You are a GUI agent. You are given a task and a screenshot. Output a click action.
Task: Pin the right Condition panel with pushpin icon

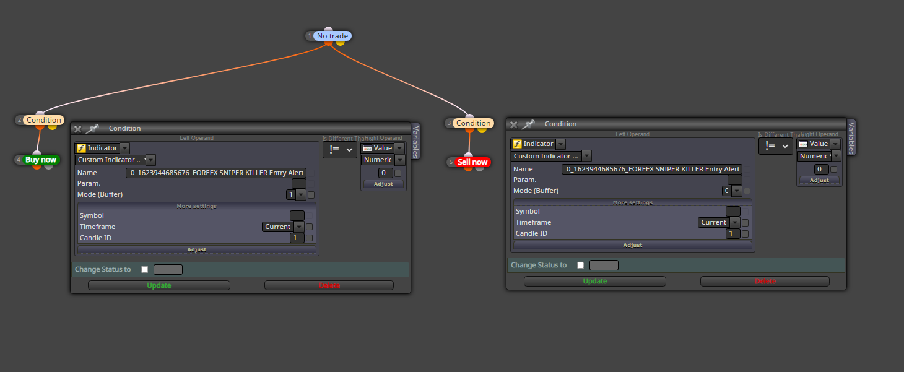coord(528,124)
